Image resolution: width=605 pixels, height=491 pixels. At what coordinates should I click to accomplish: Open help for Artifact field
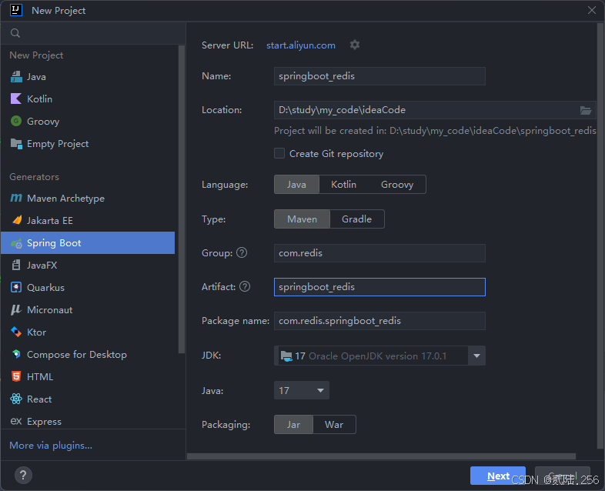pos(245,286)
